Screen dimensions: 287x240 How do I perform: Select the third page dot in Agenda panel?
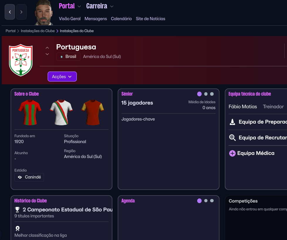(212, 201)
